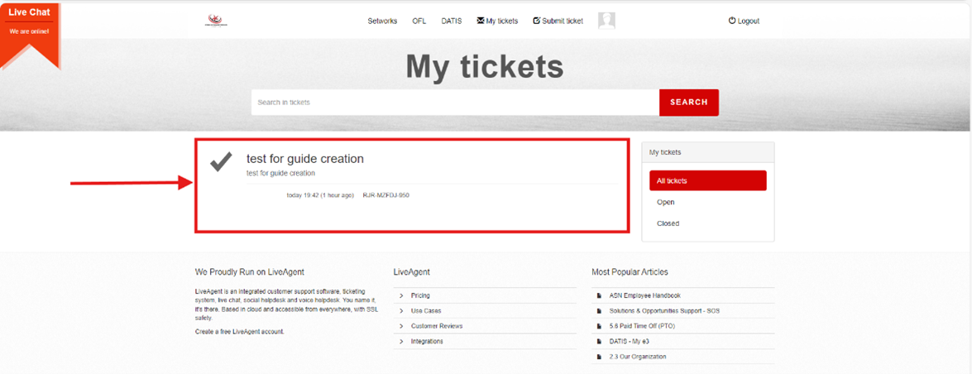Click the Logout power icon
This screenshot has width=972, height=374.
[732, 21]
